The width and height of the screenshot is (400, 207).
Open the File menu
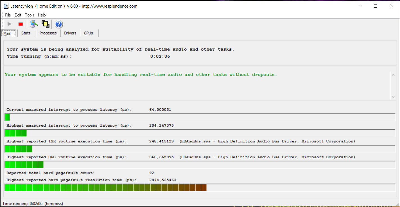pyautogui.click(x=8, y=15)
